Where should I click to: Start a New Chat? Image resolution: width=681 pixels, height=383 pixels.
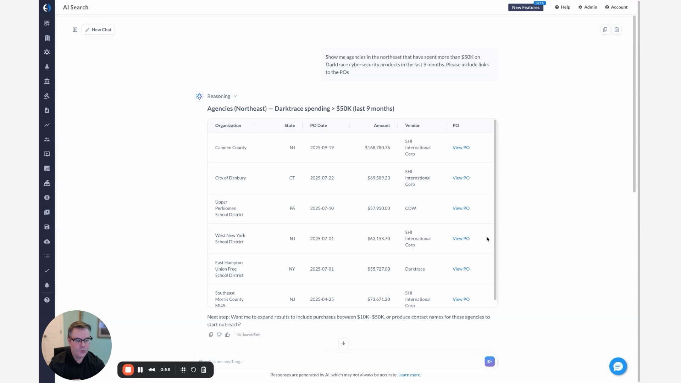(98, 30)
